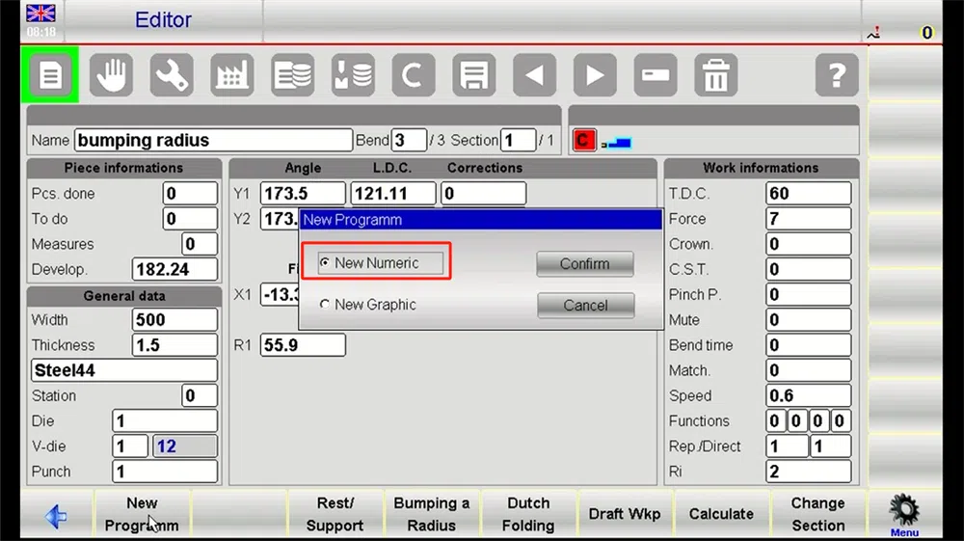Confirm the new program dialog

(x=585, y=263)
